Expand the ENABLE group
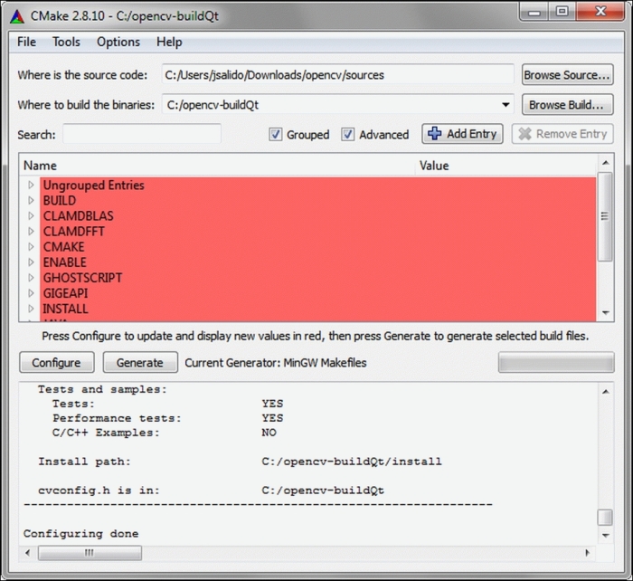This screenshot has width=633, height=581. pos(31,262)
